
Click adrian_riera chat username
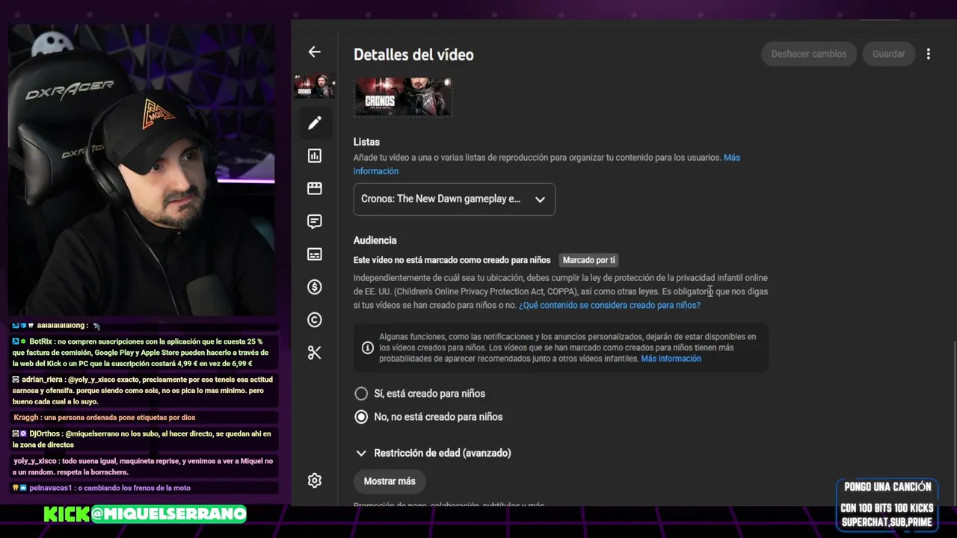point(43,380)
